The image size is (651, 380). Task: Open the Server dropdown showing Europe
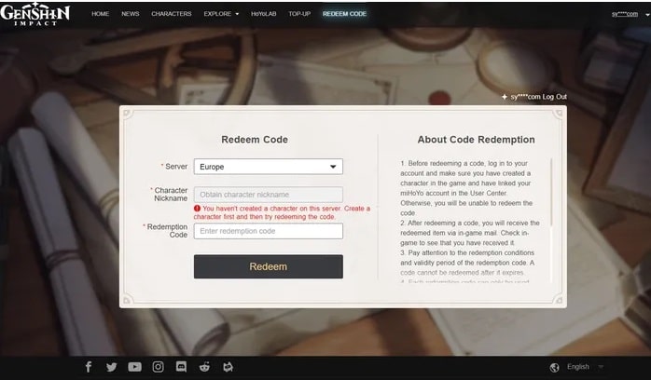(x=268, y=167)
